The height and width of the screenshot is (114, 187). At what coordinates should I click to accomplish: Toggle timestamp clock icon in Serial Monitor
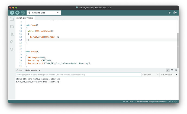[172, 70]
